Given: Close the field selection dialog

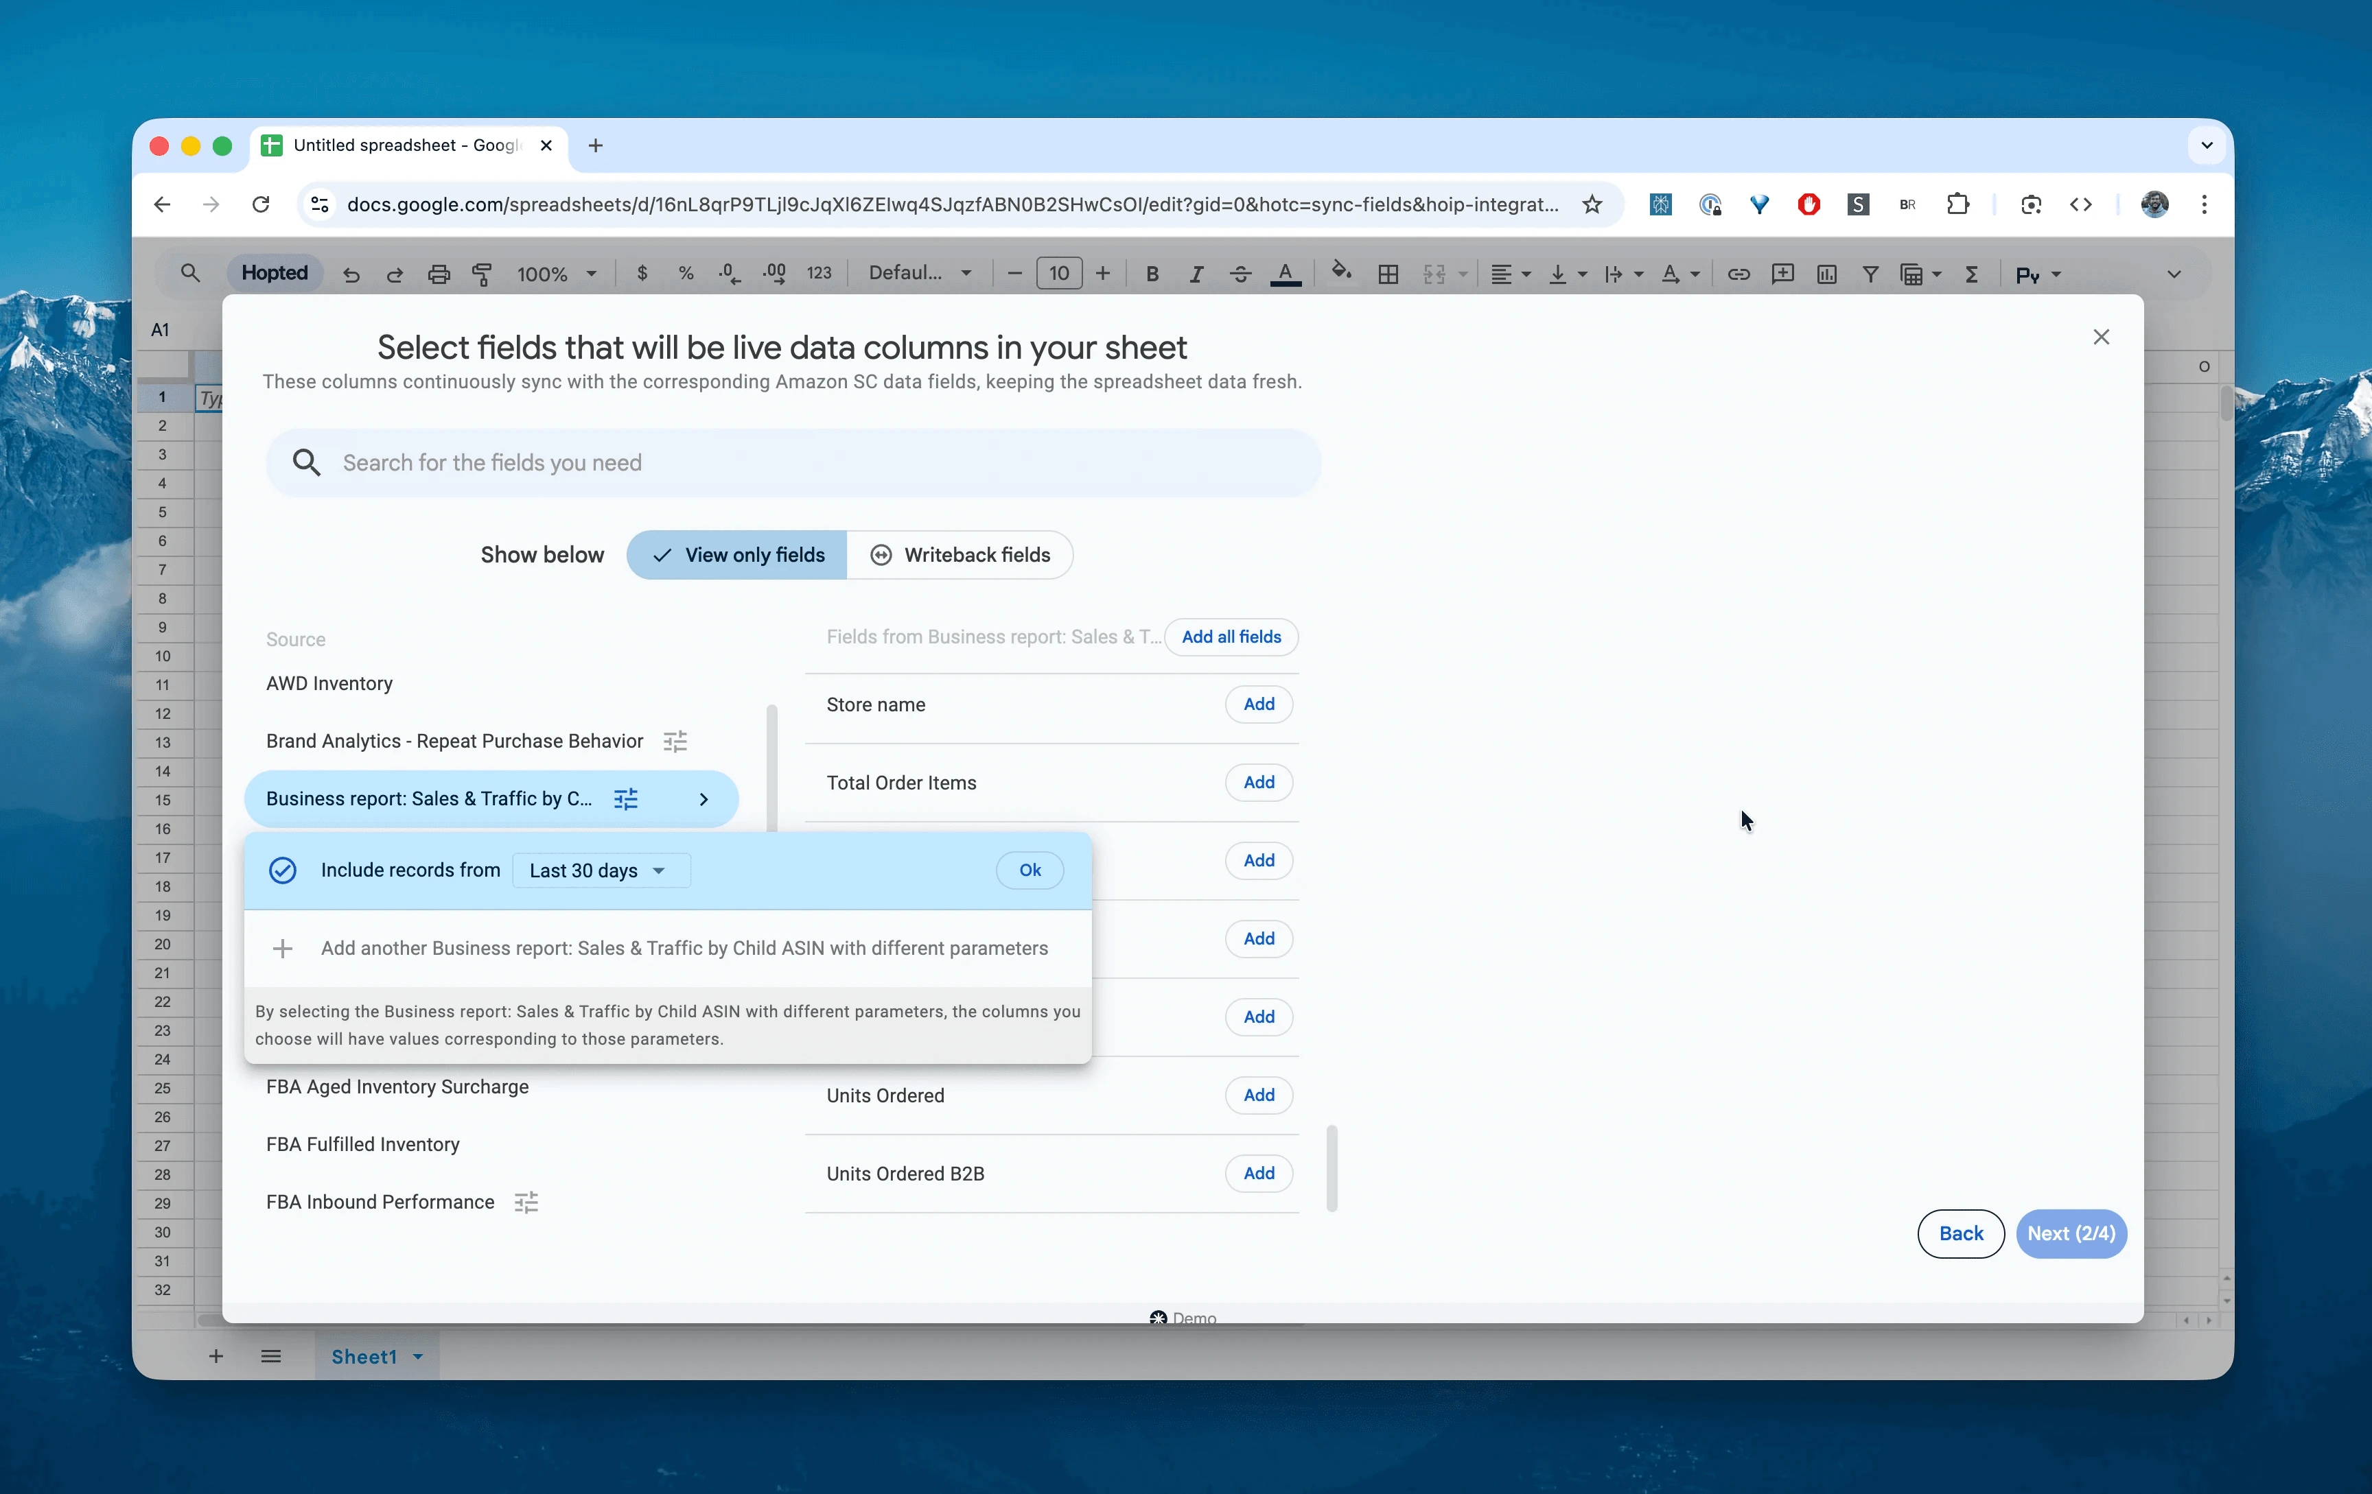Looking at the screenshot, I should (x=2101, y=337).
